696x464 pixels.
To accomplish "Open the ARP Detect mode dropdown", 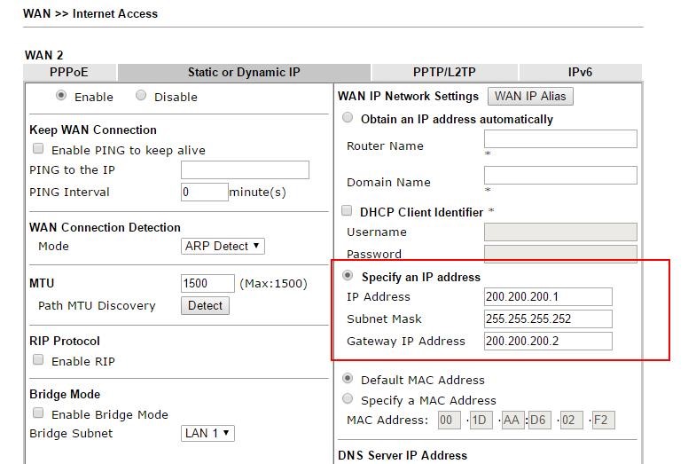I will click(x=223, y=246).
